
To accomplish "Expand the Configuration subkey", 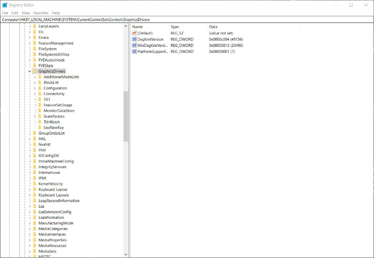I will coord(35,88).
